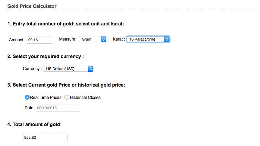Click the Date field showing 02/19/2015

tap(58, 108)
